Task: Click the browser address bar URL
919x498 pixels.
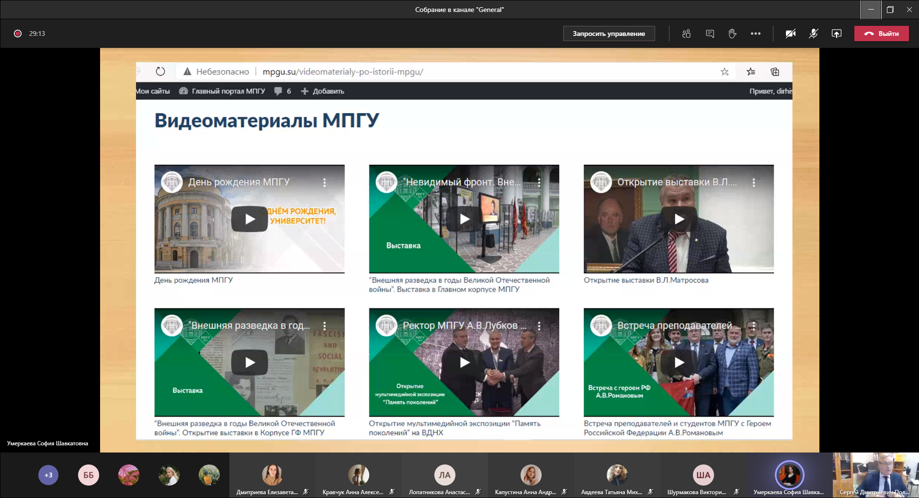Action: (x=342, y=72)
